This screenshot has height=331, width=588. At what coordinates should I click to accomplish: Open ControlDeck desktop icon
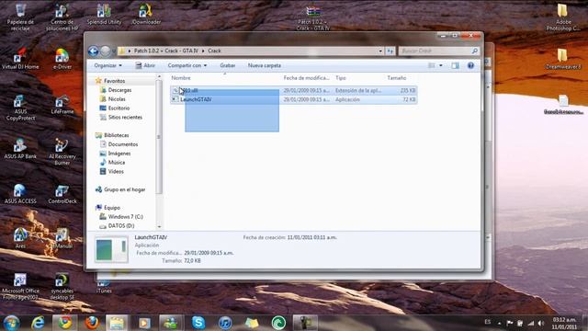[x=62, y=194]
